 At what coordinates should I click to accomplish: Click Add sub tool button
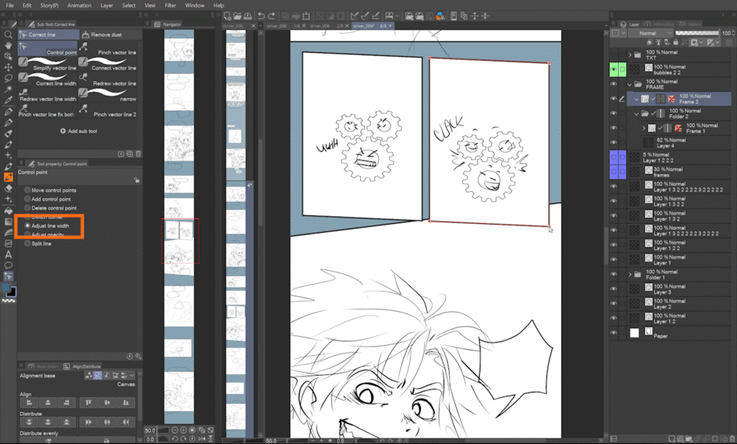tap(78, 131)
